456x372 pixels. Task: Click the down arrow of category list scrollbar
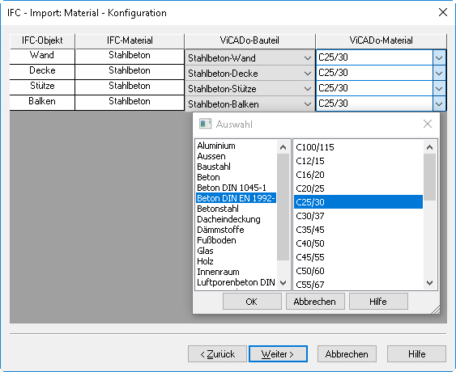pos(283,282)
